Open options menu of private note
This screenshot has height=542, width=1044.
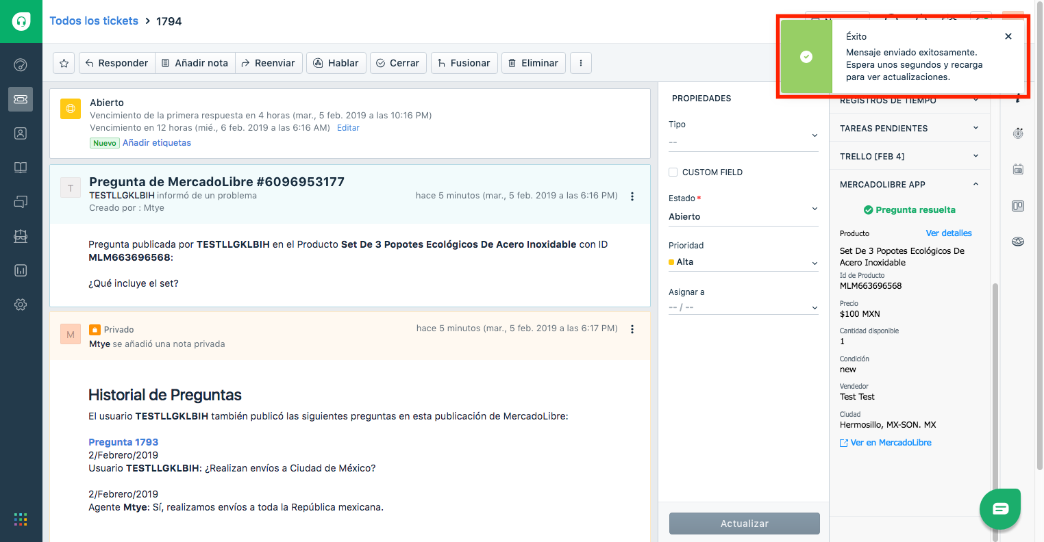click(x=632, y=329)
